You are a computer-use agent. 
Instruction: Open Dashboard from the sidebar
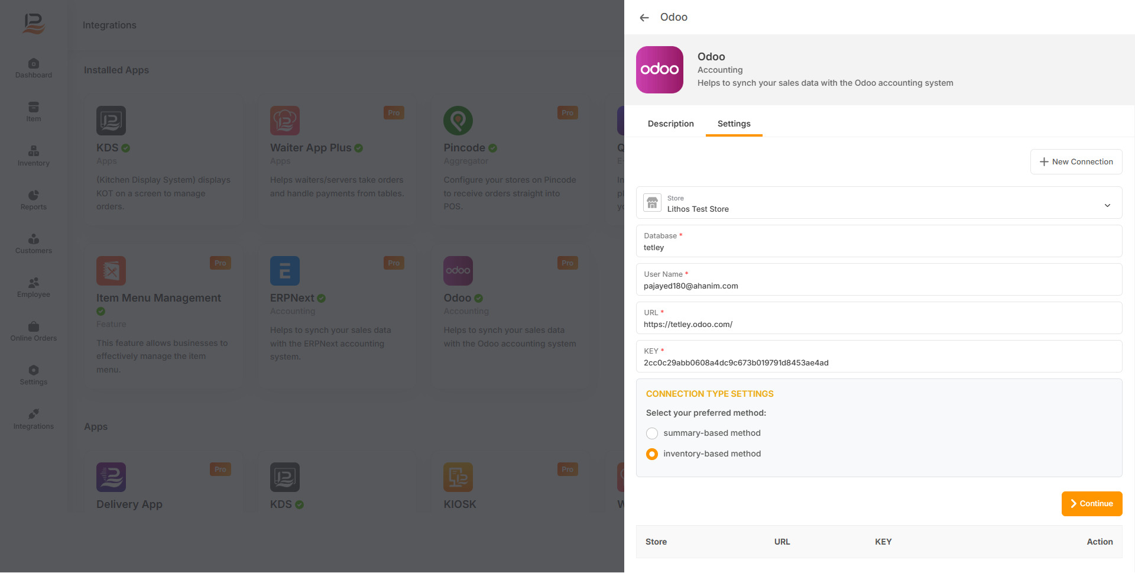[34, 69]
